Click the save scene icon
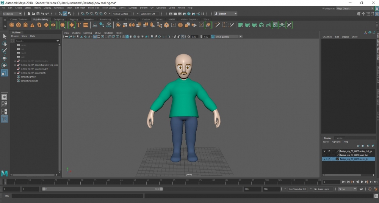The image size is (379, 203). pyautogui.click(x=38, y=14)
